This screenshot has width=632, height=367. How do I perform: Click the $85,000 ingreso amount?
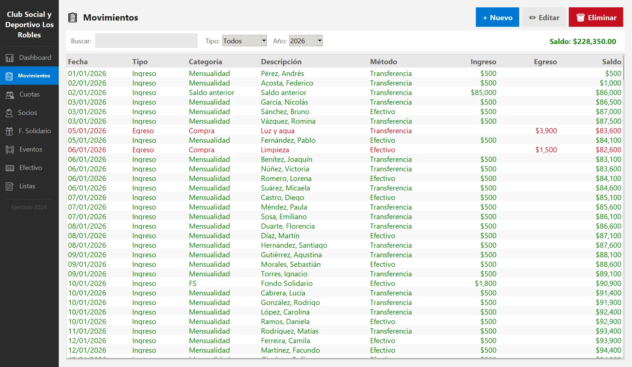pyautogui.click(x=484, y=92)
